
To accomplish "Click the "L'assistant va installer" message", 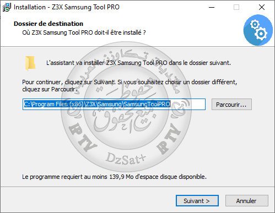I will click(138, 63).
